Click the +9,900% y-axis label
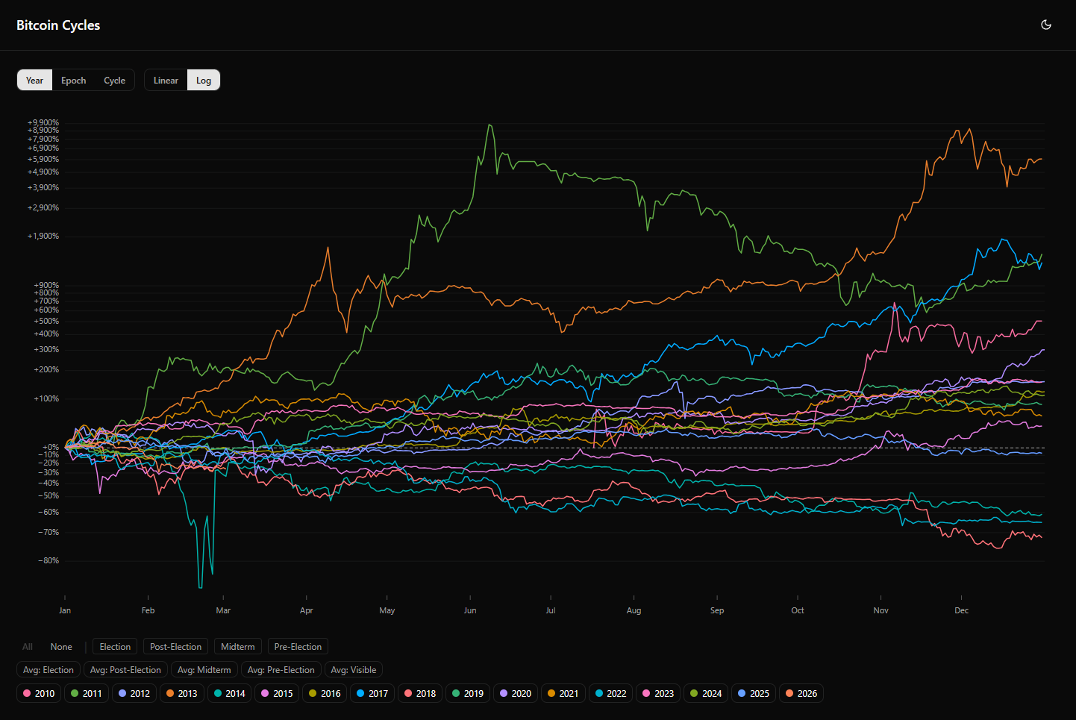The height and width of the screenshot is (720, 1076). point(43,122)
